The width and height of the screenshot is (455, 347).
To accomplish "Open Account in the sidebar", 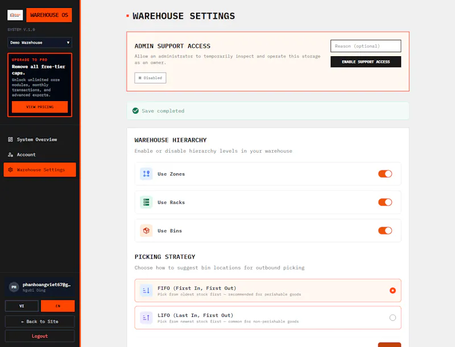I will point(40,154).
